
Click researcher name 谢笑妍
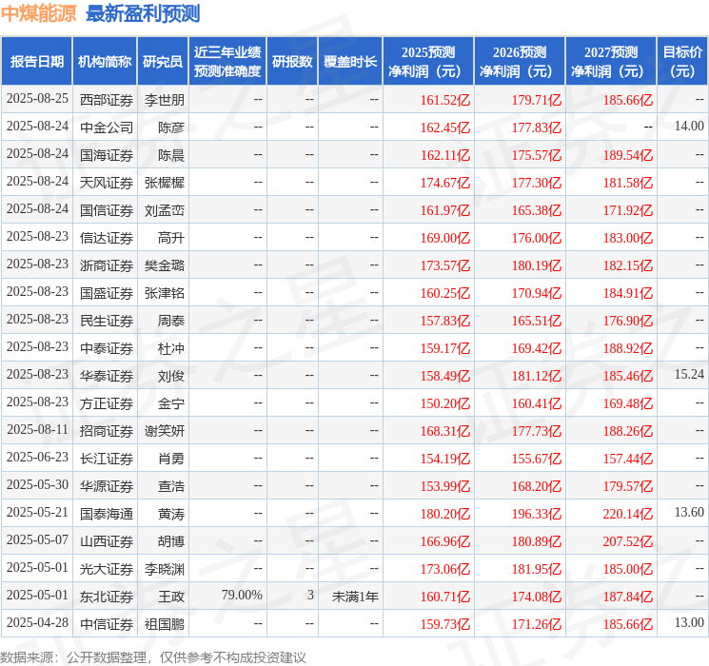coord(165,431)
